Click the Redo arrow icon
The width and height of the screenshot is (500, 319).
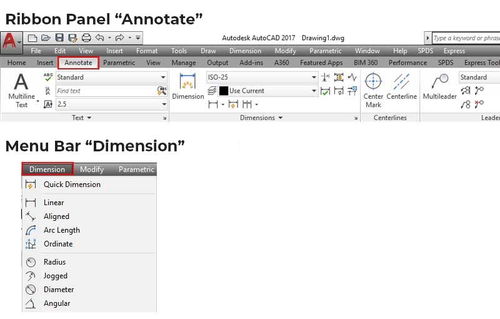(120, 38)
